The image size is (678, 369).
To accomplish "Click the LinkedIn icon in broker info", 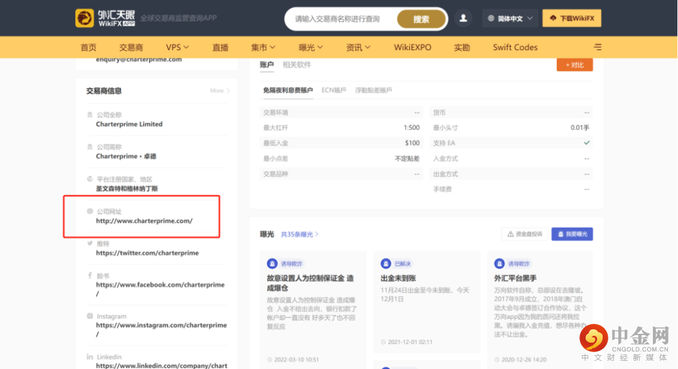I will (90, 356).
